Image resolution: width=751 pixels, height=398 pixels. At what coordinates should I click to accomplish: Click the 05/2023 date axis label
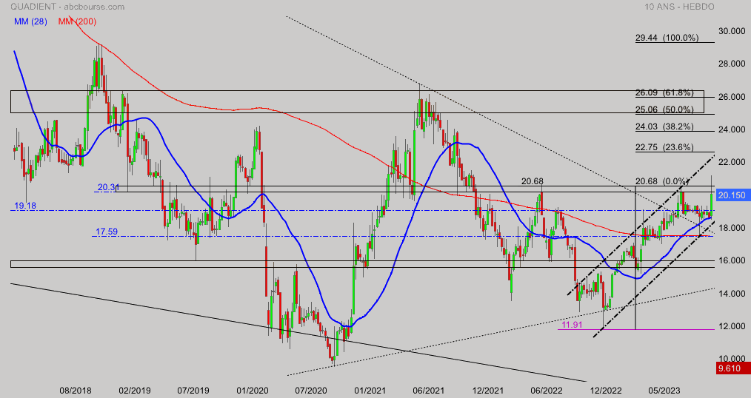(x=664, y=391)
